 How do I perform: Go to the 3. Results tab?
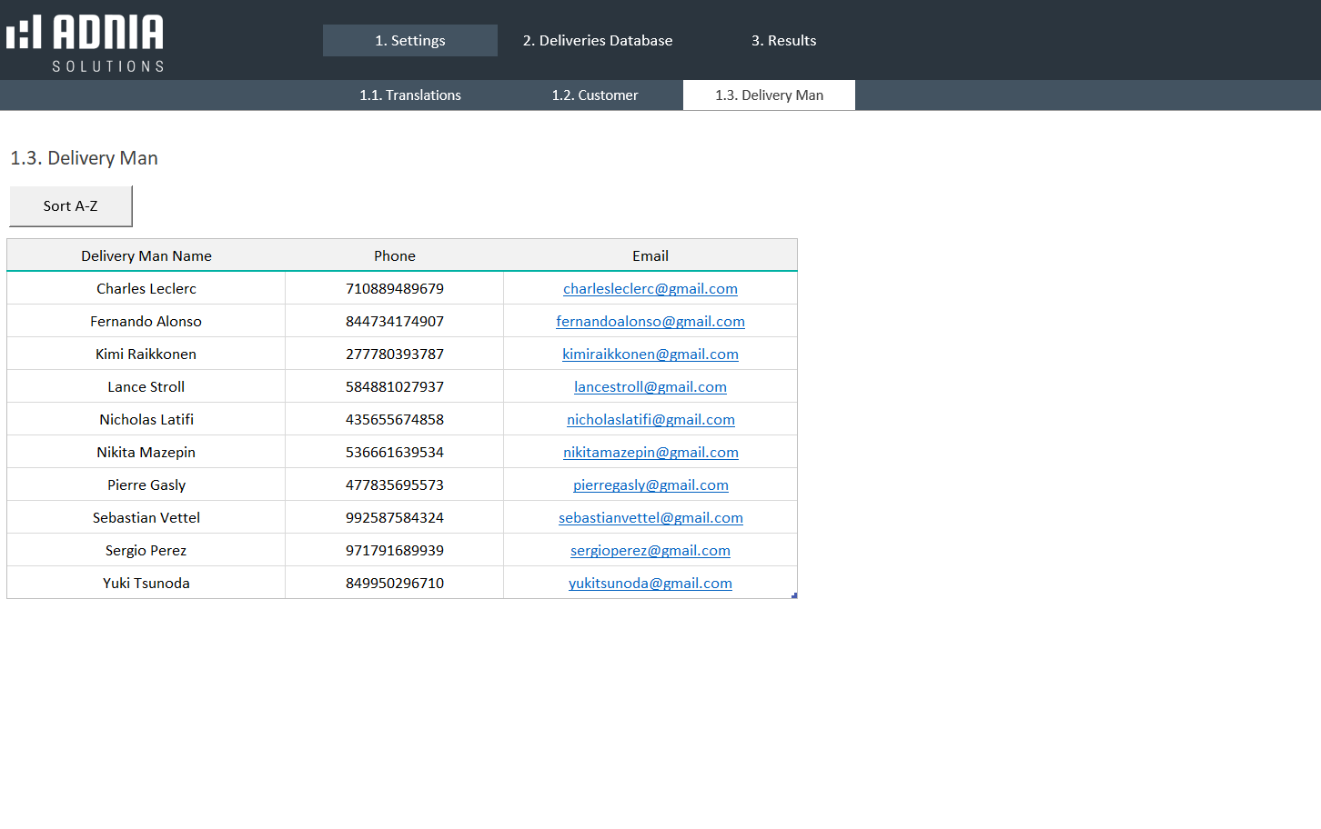click(783, 41)
